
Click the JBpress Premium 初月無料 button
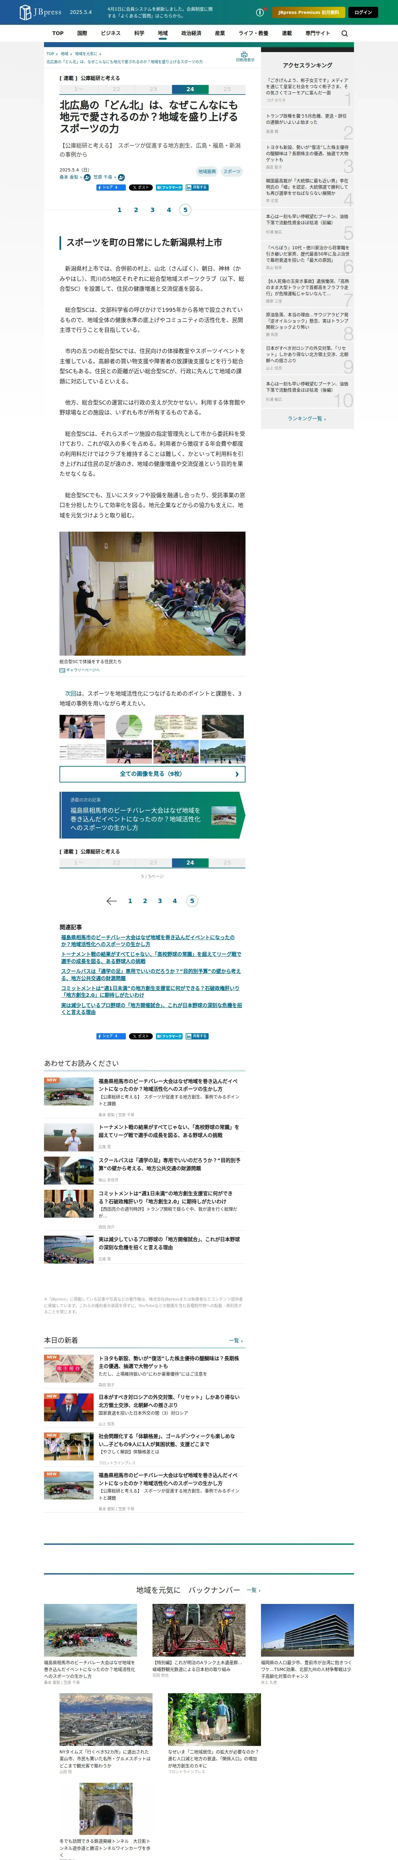click(308, 12)
